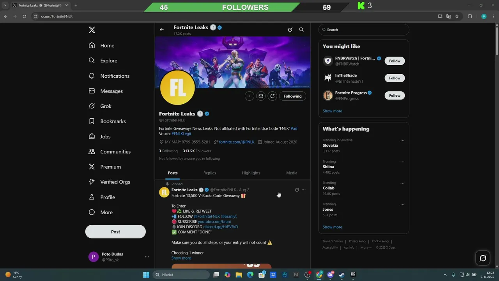Open the Chrome three-dot menu
The height and width of the screenshot is (281, 499).
(x=493, y=16)
